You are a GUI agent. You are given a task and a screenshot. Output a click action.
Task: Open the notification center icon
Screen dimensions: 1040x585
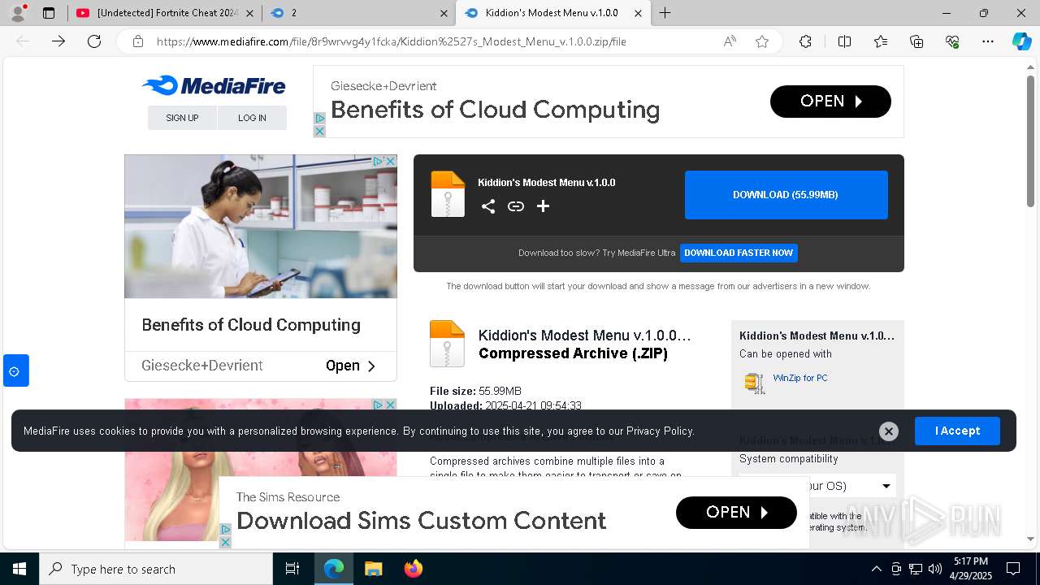coord(1013,569)
